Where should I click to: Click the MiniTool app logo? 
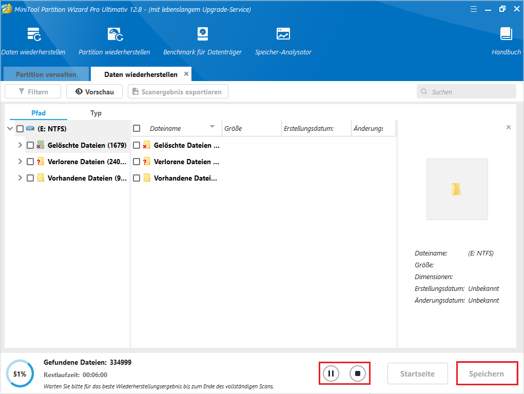(x=6, y=9)
